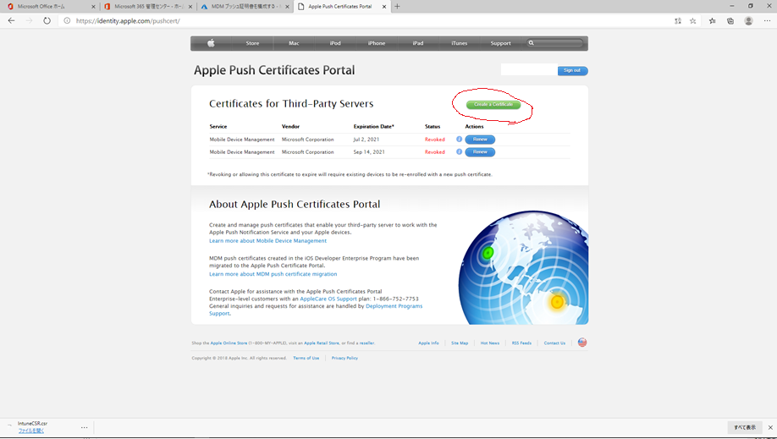Click the globe illustration image

click(x=523, y=267)
